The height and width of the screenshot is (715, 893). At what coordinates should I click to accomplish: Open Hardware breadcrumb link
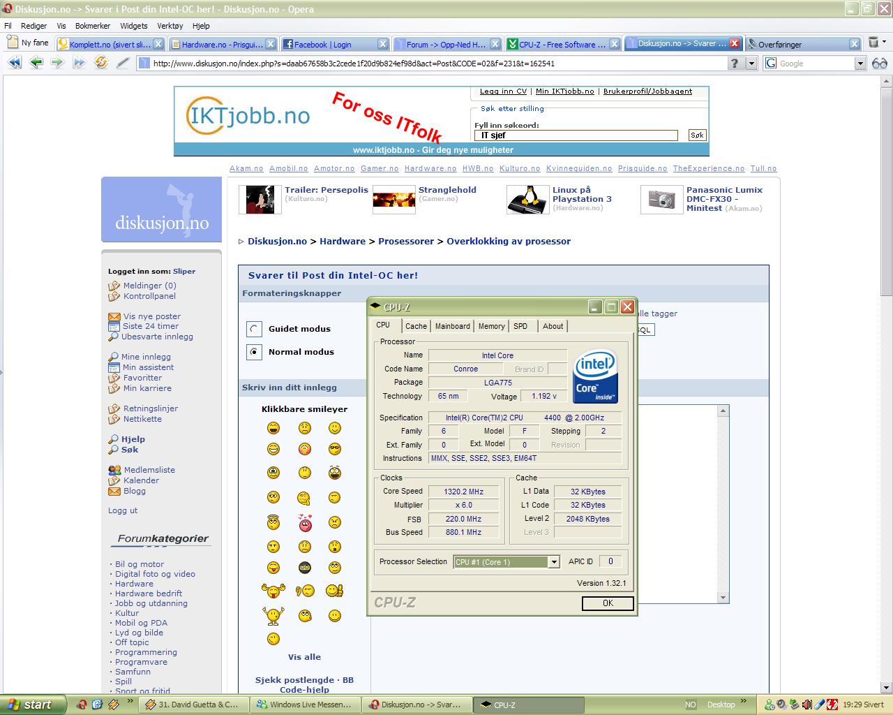(x=343, y=241)
